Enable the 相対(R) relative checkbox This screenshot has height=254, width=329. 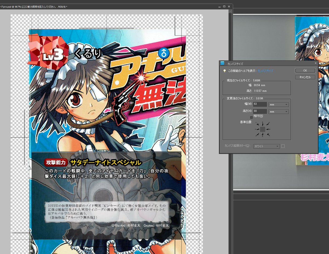(x=251, y=117)
